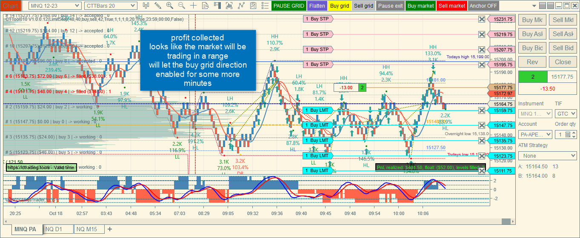The width and height of the screenshot is (580, 238).
Task: Toggle the Pause exit button
Action: [x=390, y=6]
